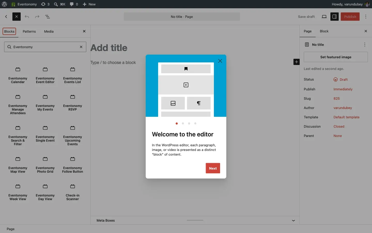
Task: Insert the Eventonomy Manage Attendees block
Action: [x=18, y=105]
